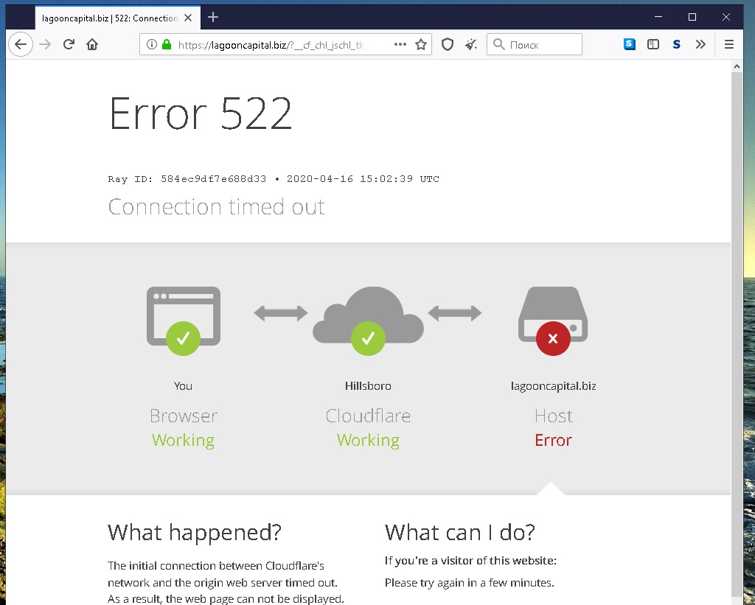Maximize the browser window
Viewport: 755px width, 605px height.
tap(692, 17)
